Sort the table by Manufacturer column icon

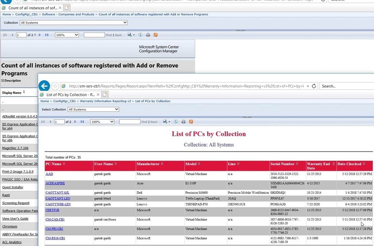point(162,164)
